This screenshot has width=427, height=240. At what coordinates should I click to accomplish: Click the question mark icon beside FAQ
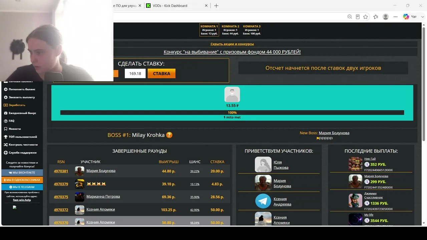click(x=6, y=121)
